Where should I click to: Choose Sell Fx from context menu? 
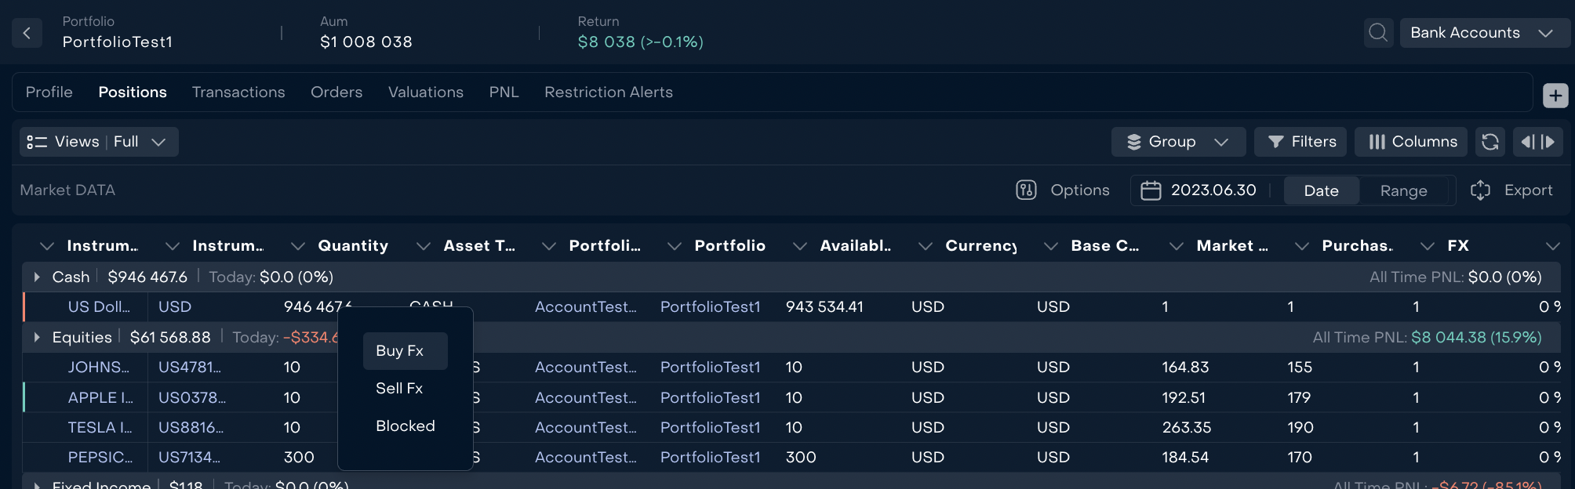tap(399, 389)
